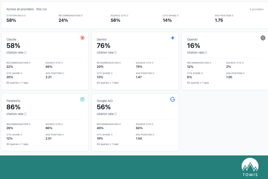Select the OpenAI card title
This screenshot has height=179, width=268.
click(192, 39)
